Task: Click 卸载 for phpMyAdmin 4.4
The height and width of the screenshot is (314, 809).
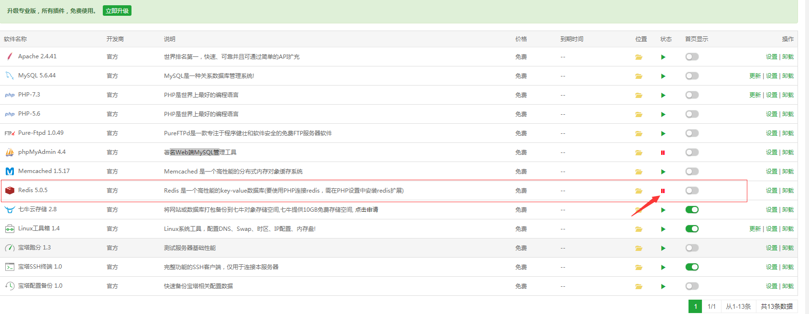Action: (788, 152)
